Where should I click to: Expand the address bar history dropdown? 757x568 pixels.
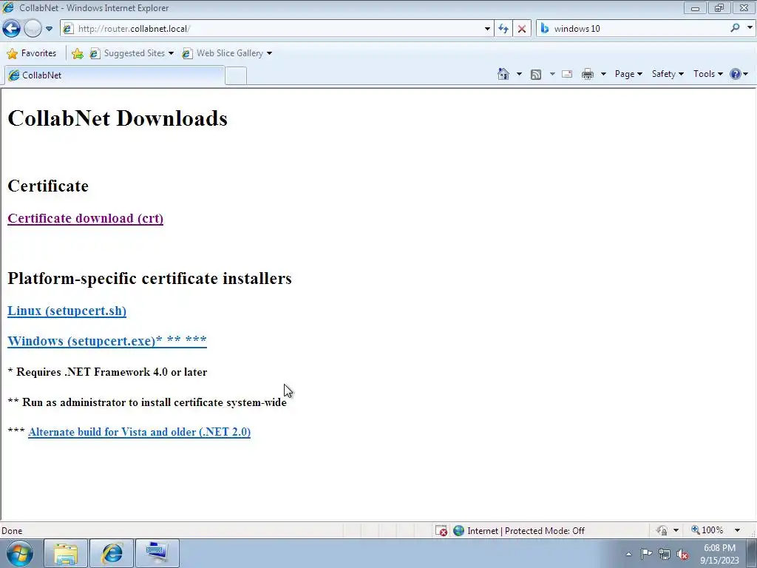(x=487, y=29)
